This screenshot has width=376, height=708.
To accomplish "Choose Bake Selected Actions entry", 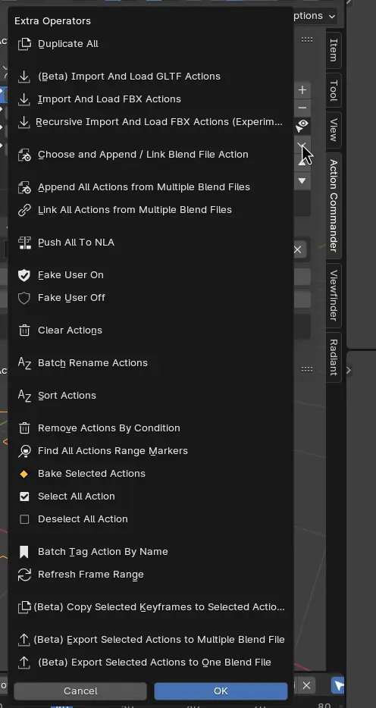I will coord(150,474).
